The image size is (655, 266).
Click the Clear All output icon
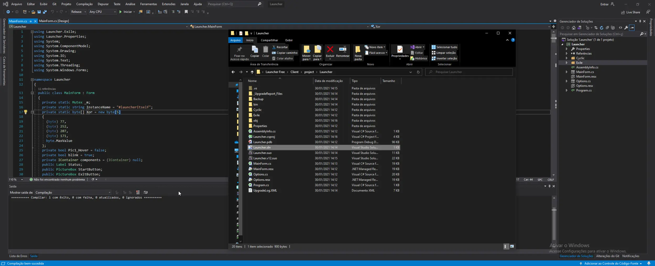[x=138, y=192]
